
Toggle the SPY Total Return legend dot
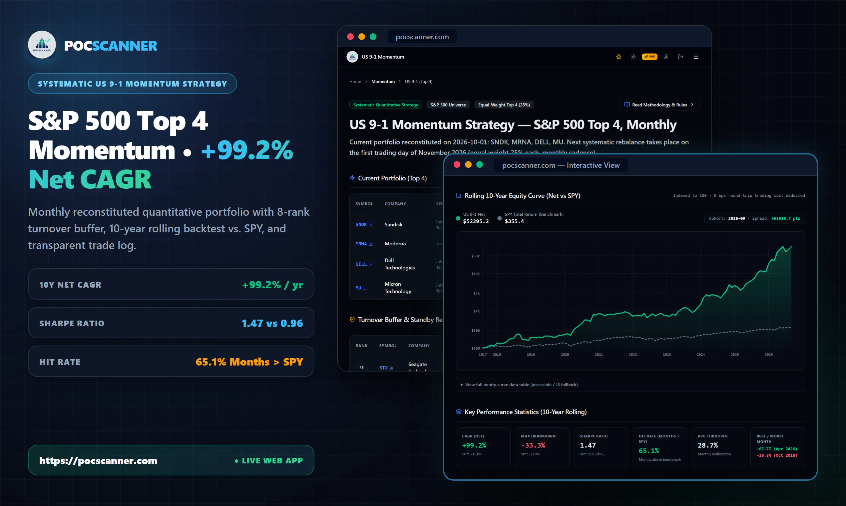(499, 218)
